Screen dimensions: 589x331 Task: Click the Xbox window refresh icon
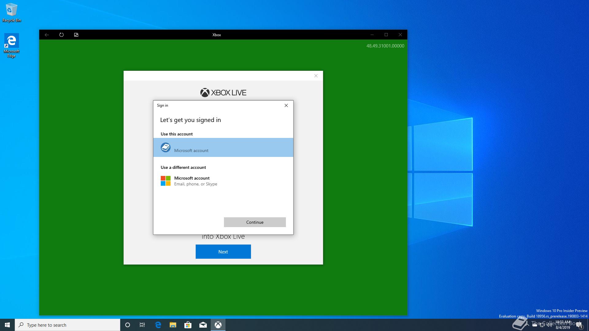coord(61,35)
